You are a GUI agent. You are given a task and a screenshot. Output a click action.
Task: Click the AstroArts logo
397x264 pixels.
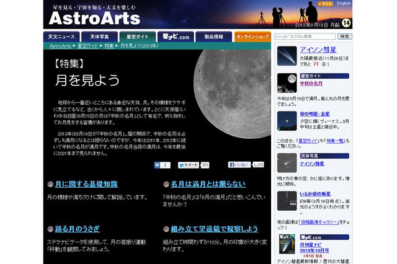click(94, 18)
